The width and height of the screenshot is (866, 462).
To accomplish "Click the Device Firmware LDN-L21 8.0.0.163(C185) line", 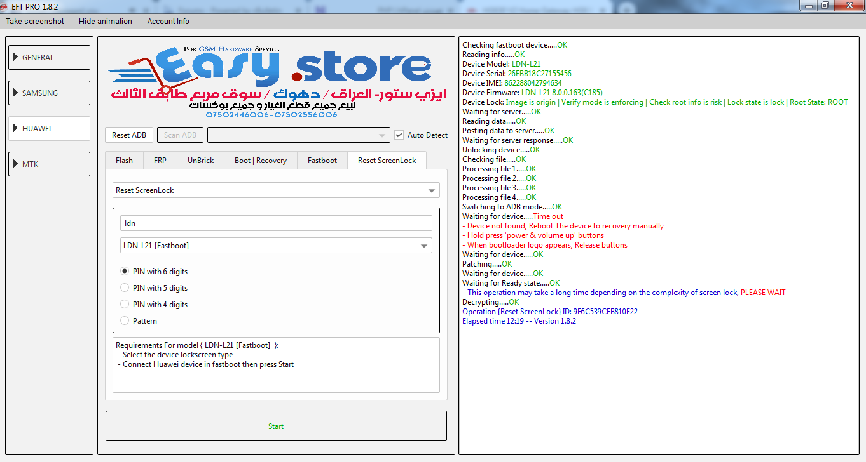I will [533, 93].
